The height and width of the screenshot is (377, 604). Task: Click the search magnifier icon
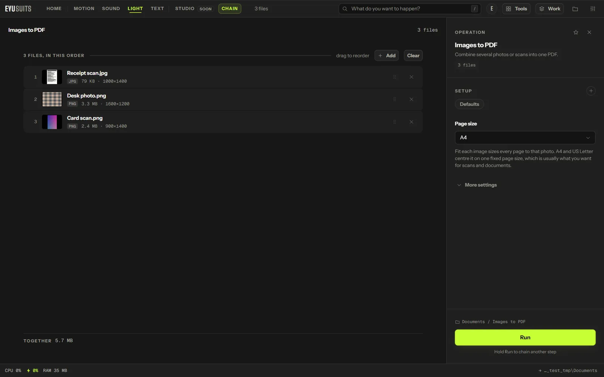345,9
